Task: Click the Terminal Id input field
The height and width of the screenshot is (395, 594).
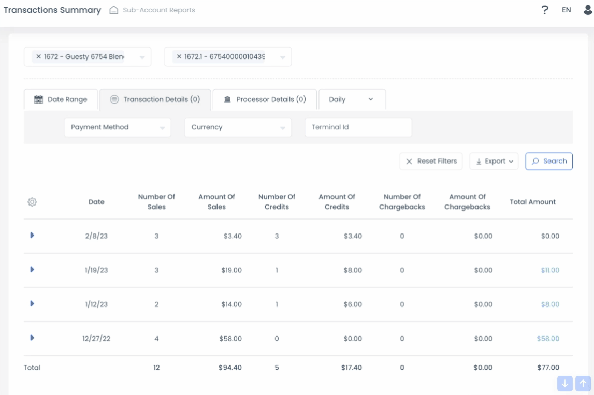Action: (358, 127)
